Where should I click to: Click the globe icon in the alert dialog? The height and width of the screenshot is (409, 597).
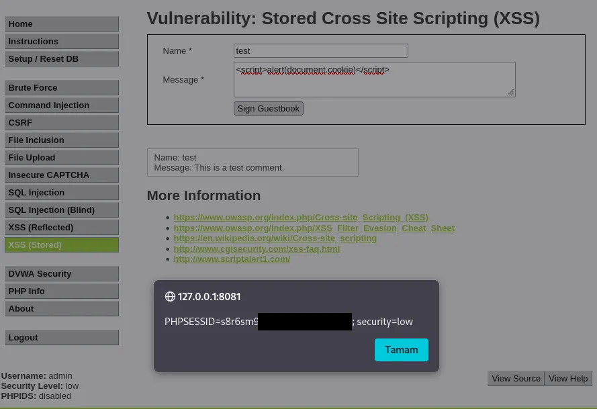[170, 297]
